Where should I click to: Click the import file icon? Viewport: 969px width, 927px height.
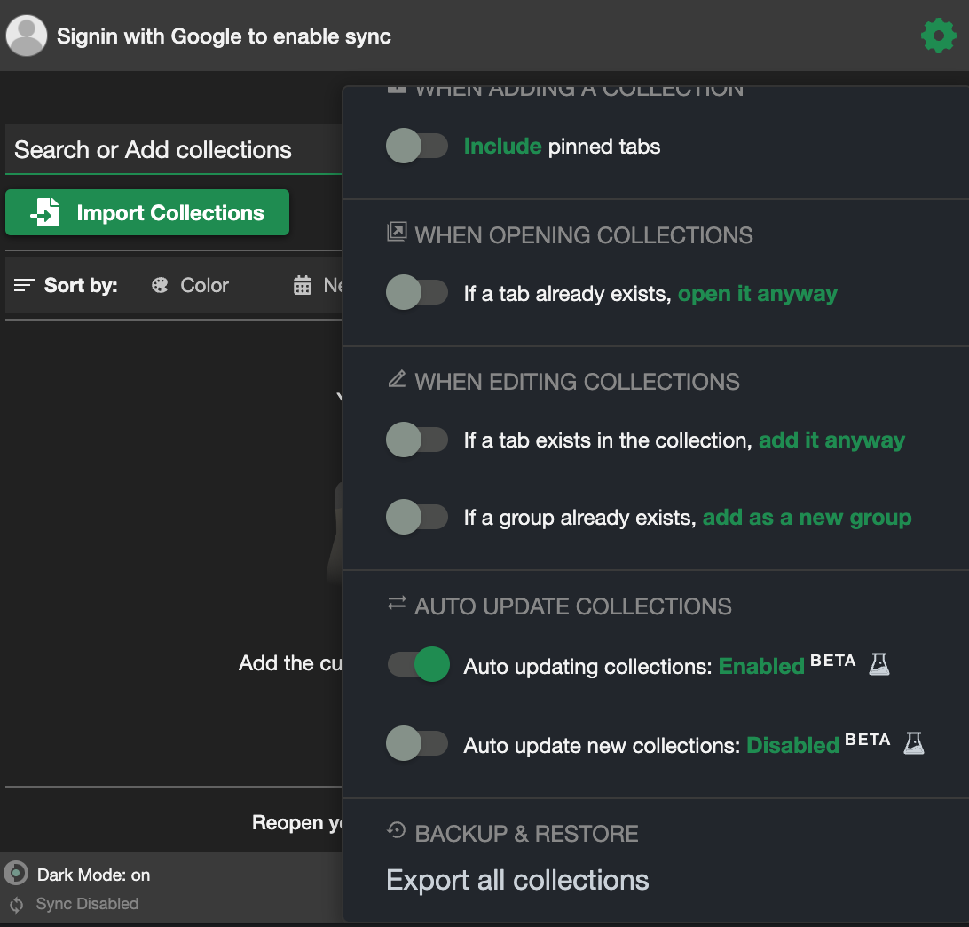(x=46, y=212)
